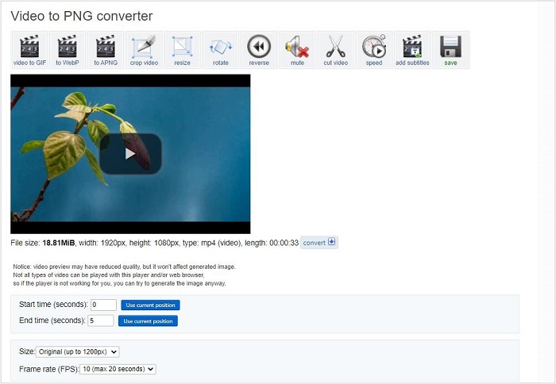Viewport: 556px width, 384px height.
Task: Open the resize tool
Action: point(182,50)
